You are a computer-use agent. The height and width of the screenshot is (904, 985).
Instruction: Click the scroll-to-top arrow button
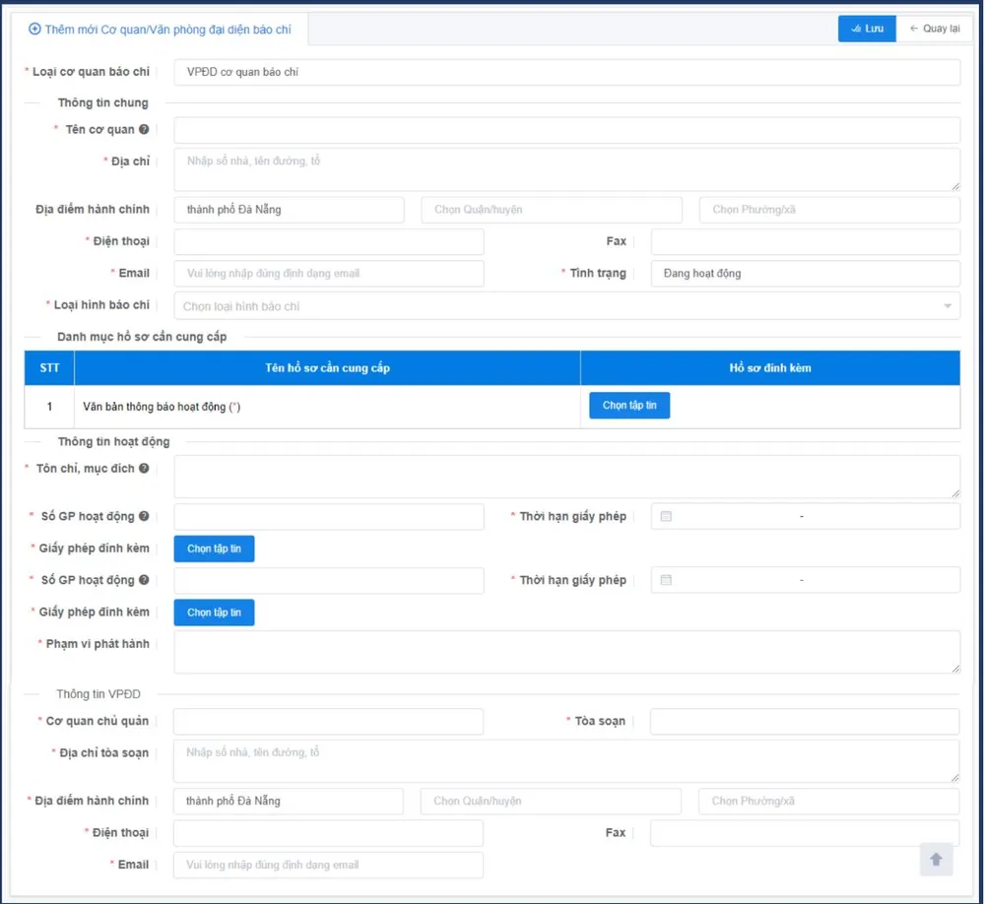pos(936,860)
